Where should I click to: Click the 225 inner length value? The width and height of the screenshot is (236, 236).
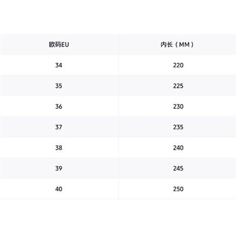click(x=178, y=86)
